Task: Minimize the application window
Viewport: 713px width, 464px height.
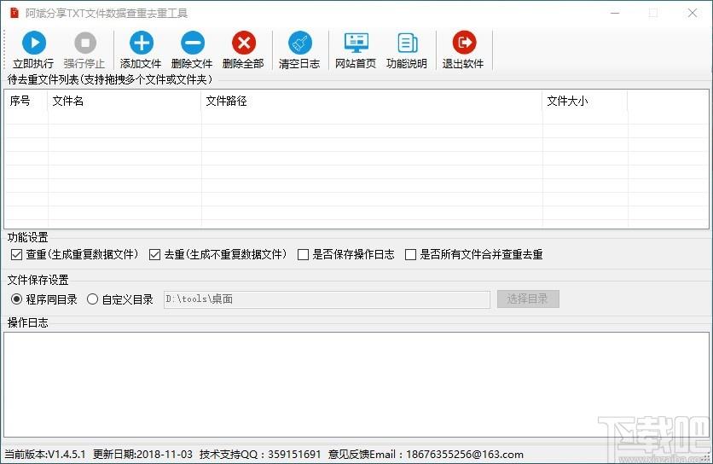Action: tap(615, 13)
